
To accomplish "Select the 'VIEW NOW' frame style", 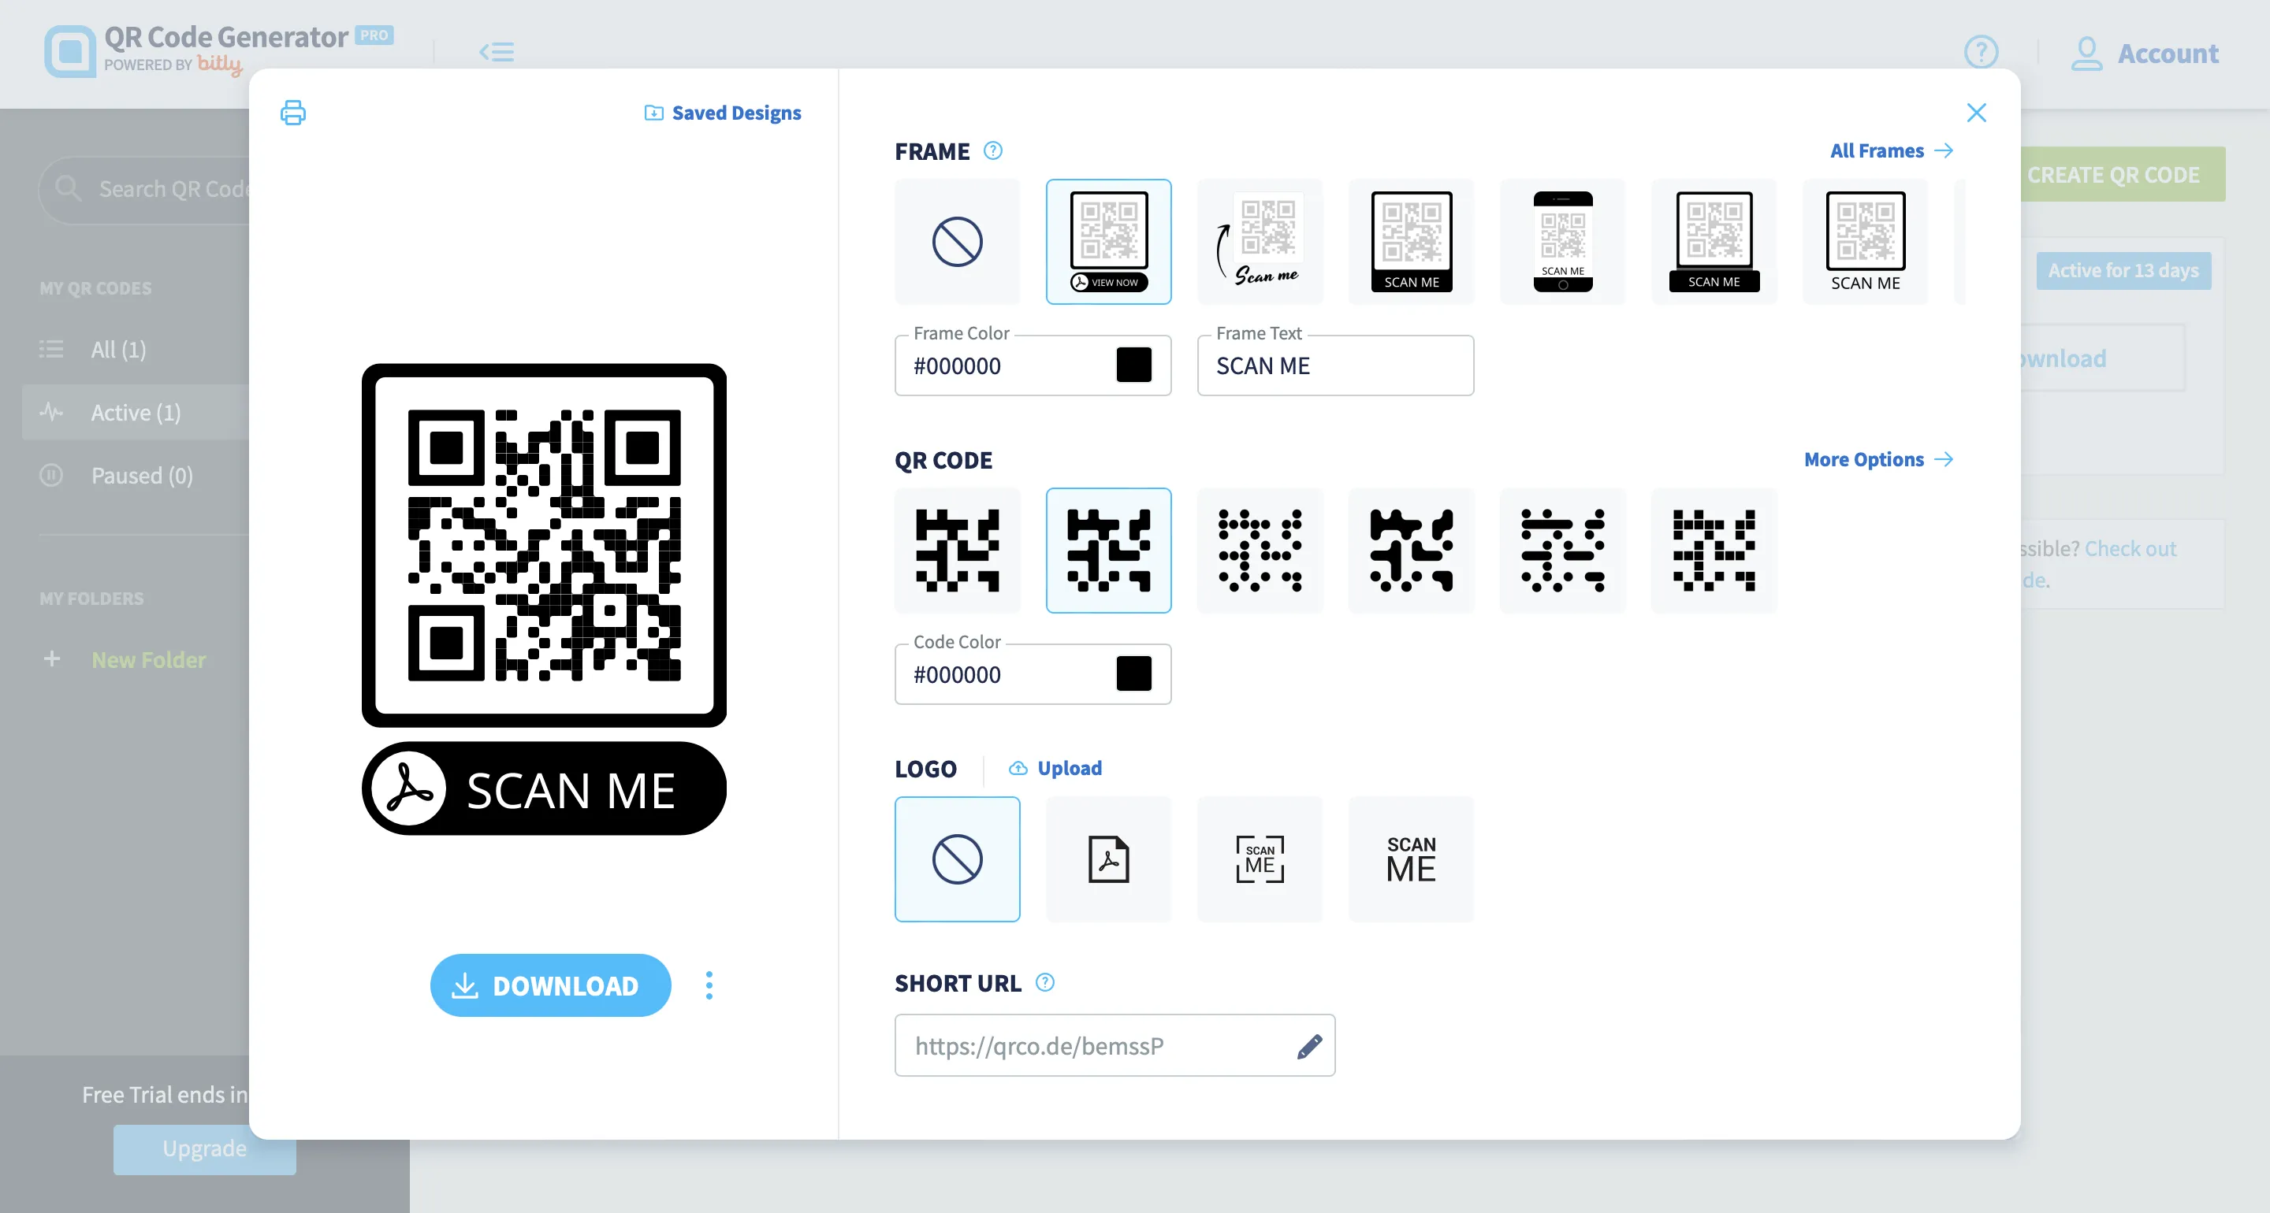I will click(x=1108, y=240).
